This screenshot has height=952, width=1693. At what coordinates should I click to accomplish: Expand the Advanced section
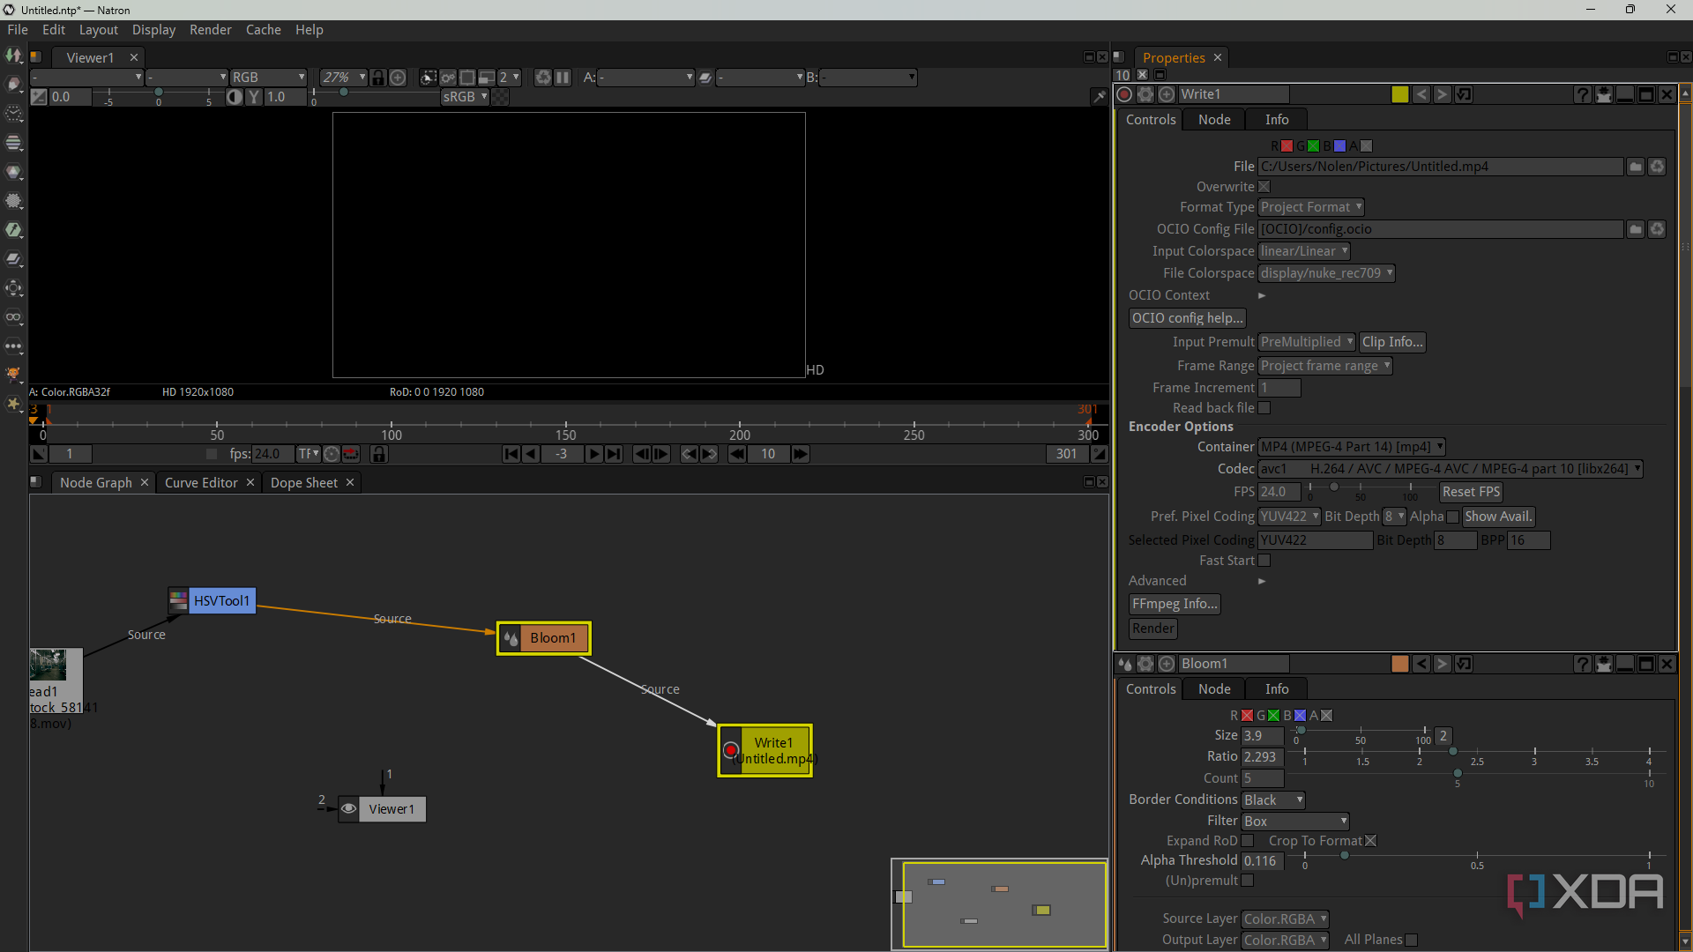(x=1262, y=581)
